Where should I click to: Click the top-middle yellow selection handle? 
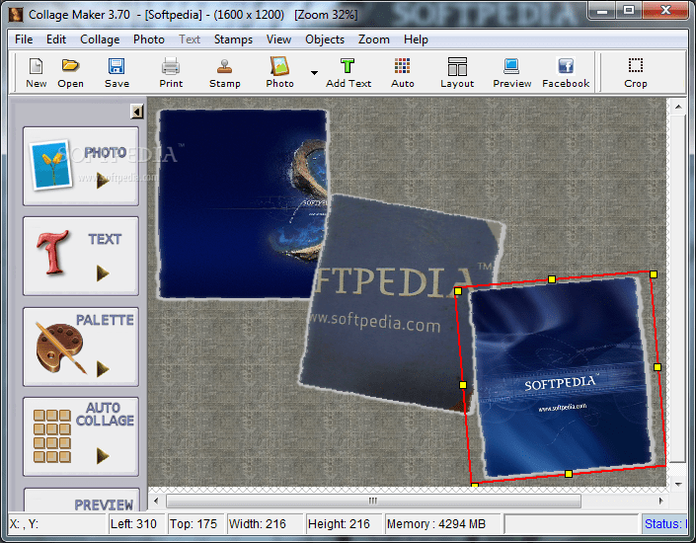click(552, 279)
